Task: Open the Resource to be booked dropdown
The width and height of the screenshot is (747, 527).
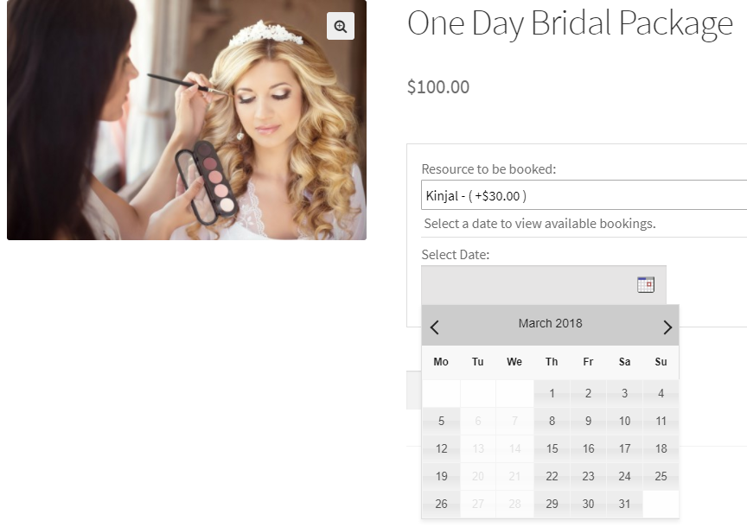Action: [584, 195]
